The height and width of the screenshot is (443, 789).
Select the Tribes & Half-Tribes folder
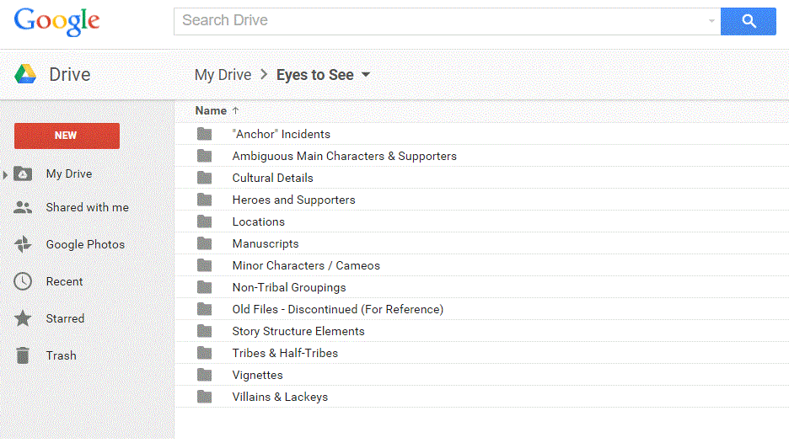point(285,353)
